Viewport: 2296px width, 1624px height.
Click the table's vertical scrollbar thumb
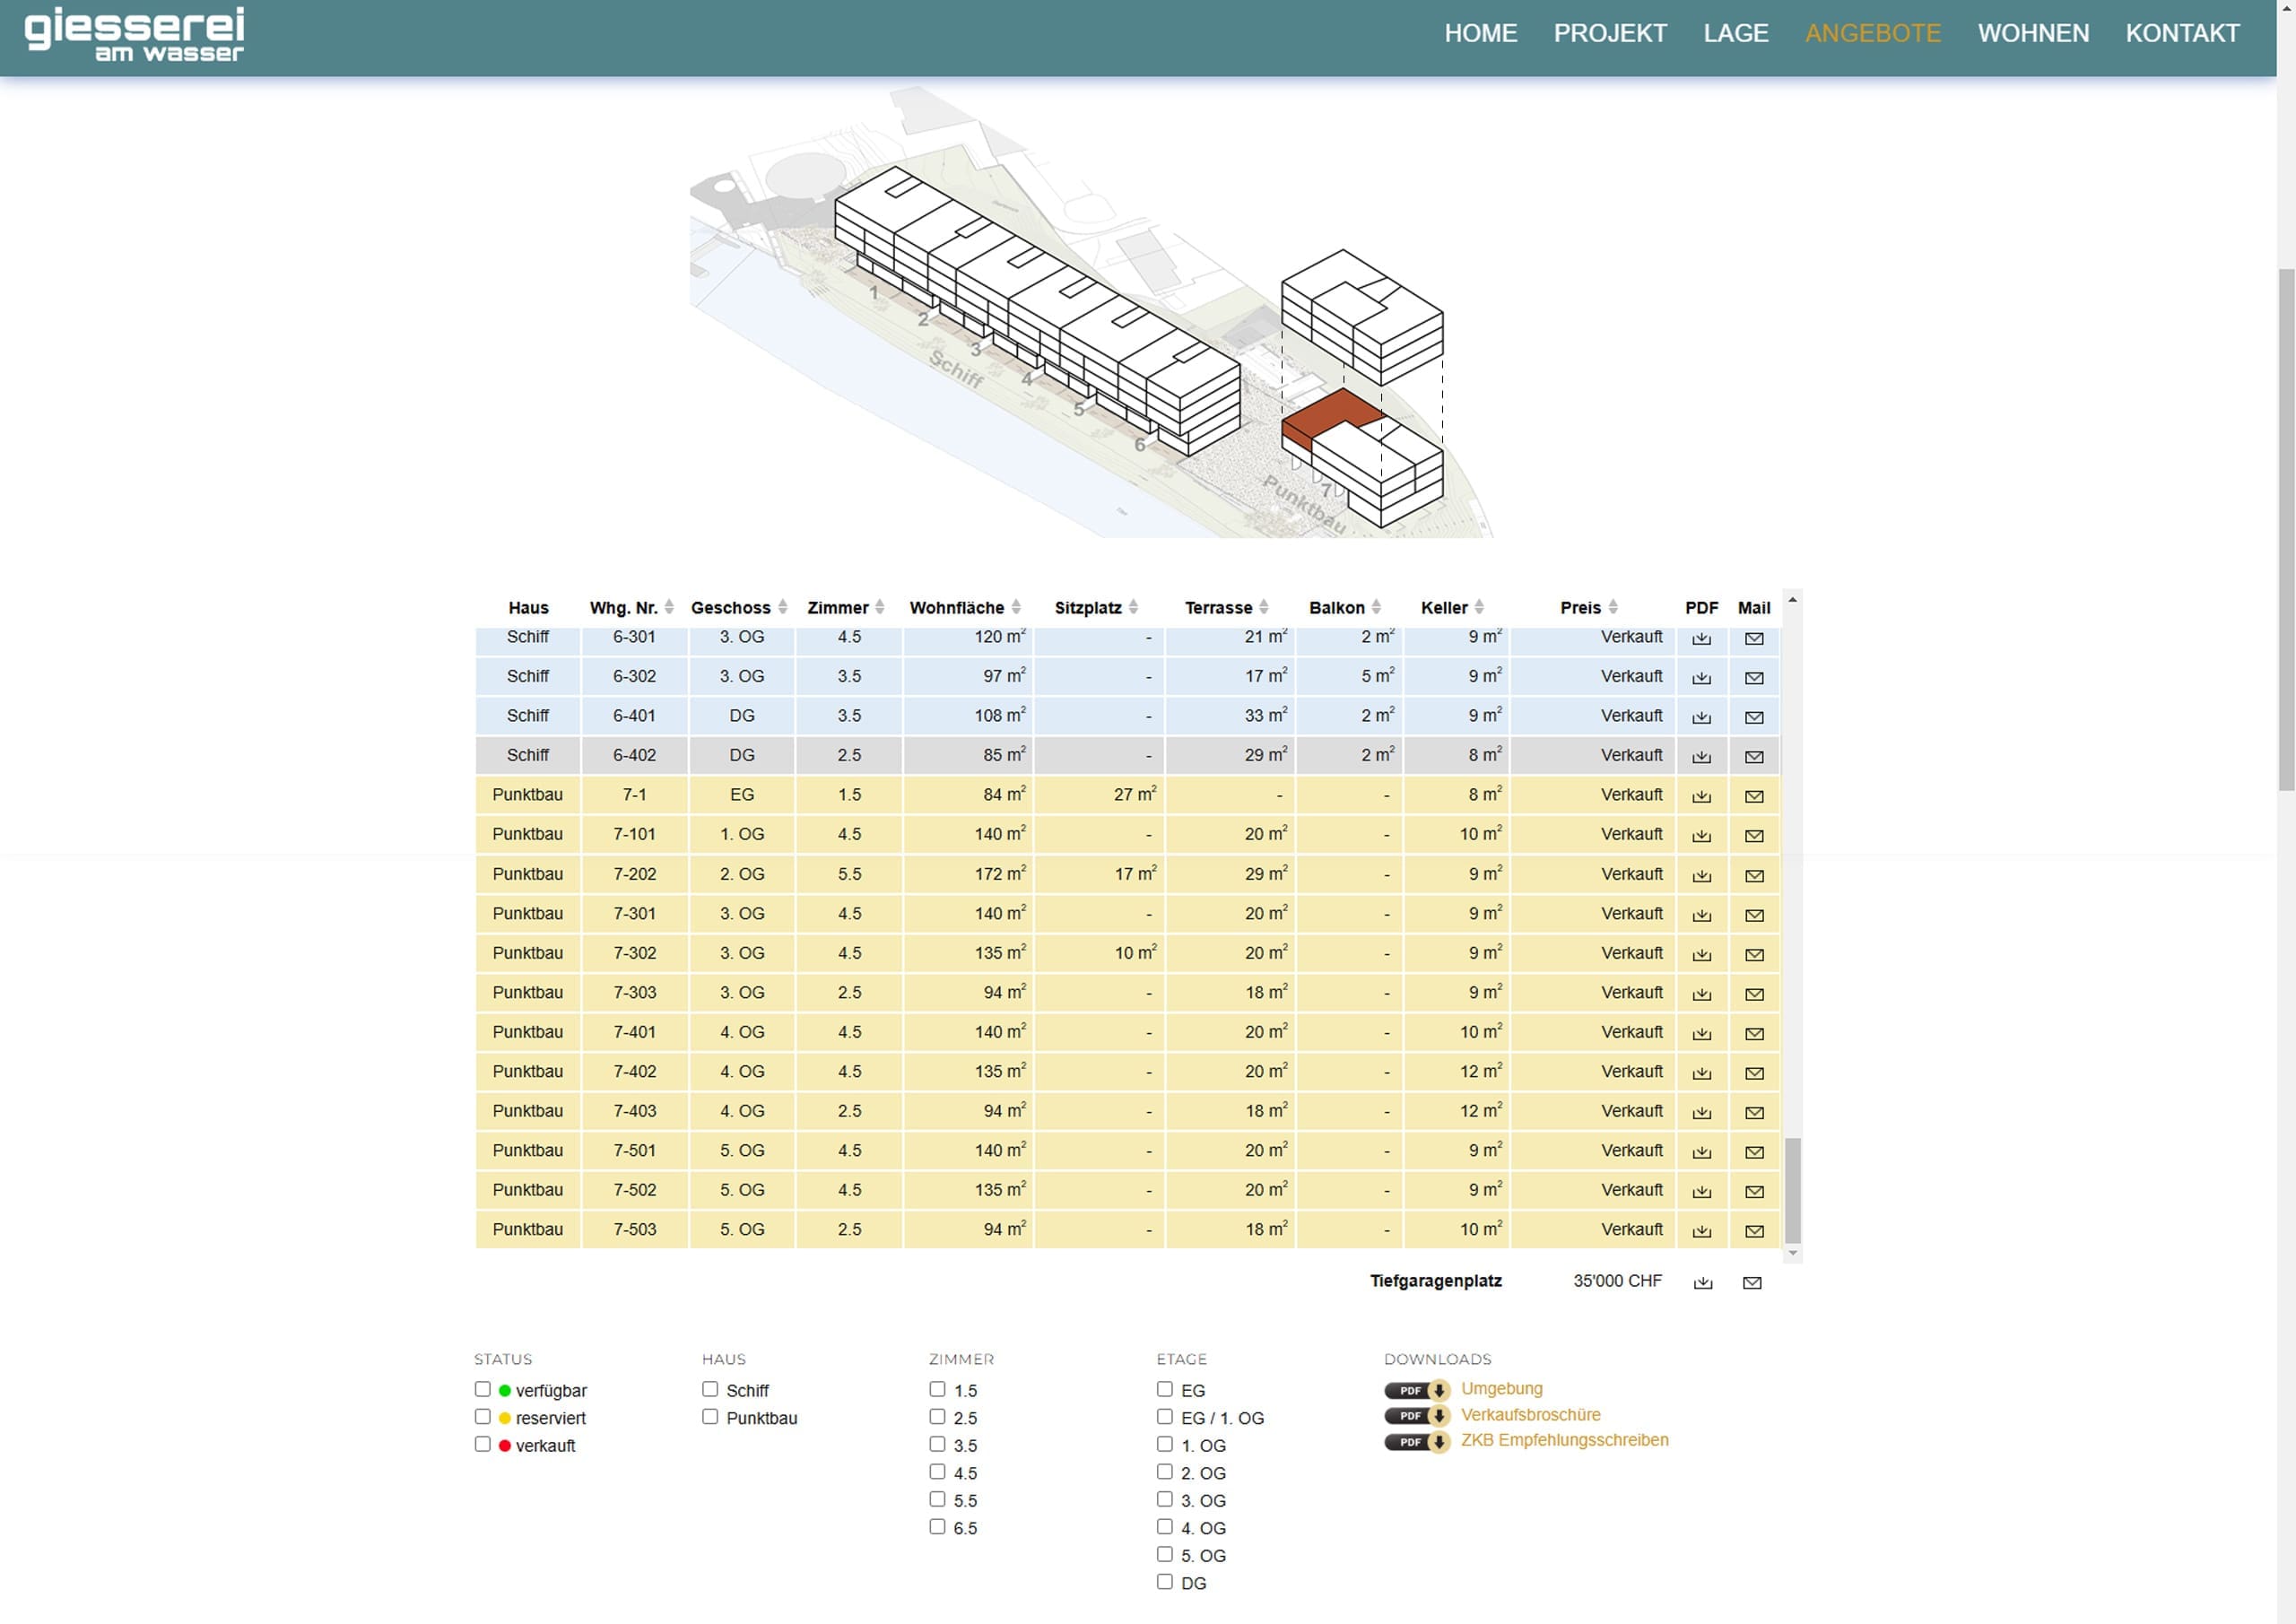click(1792, 1190)
